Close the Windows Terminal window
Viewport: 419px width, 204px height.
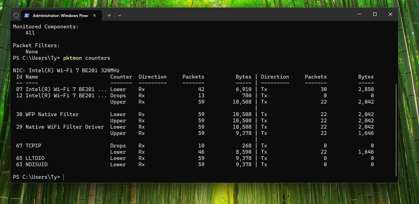click(390, 14)
